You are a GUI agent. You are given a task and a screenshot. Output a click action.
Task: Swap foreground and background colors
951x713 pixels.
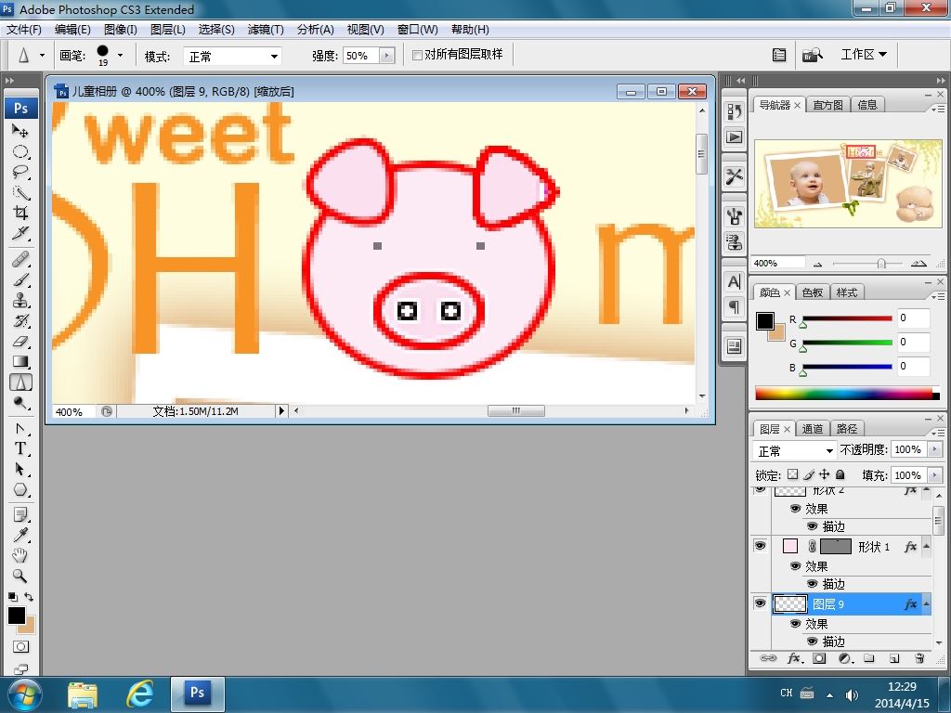[29, 597]
